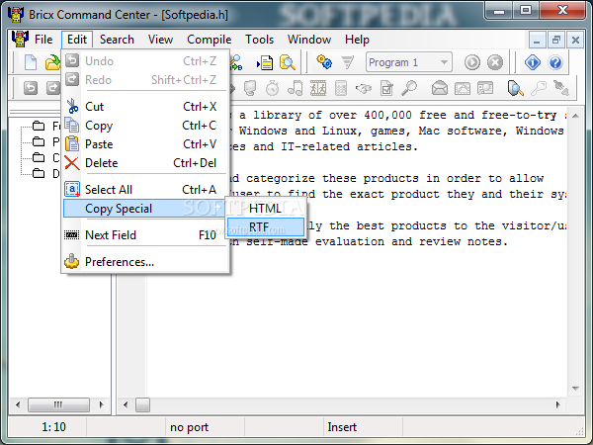593x445 pixels.
Task: Click the Copy Special submenu entry
Action: (145, 209)
